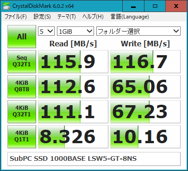Viewport: 188px width, 171px height.
Task: Click 4KiB Q1T1 write result 10.16
Action: (x=145, y=137)
